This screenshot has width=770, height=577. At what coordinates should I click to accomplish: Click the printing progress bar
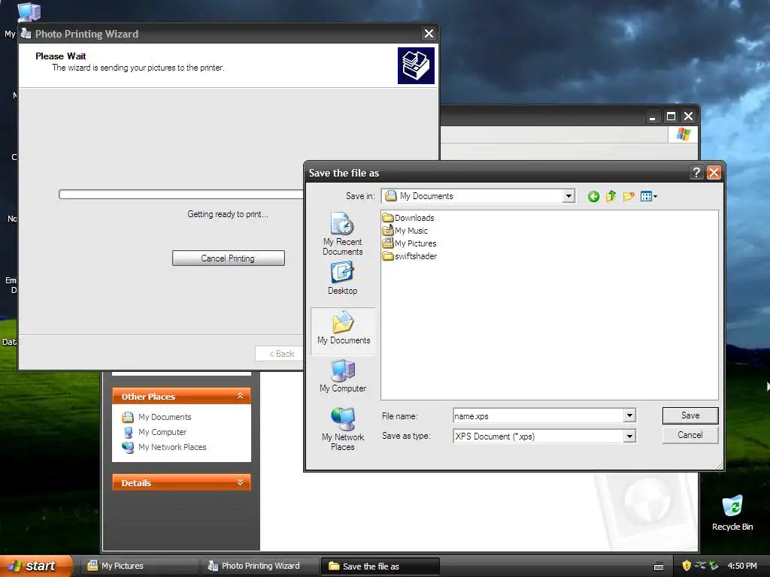coord(180,195)
